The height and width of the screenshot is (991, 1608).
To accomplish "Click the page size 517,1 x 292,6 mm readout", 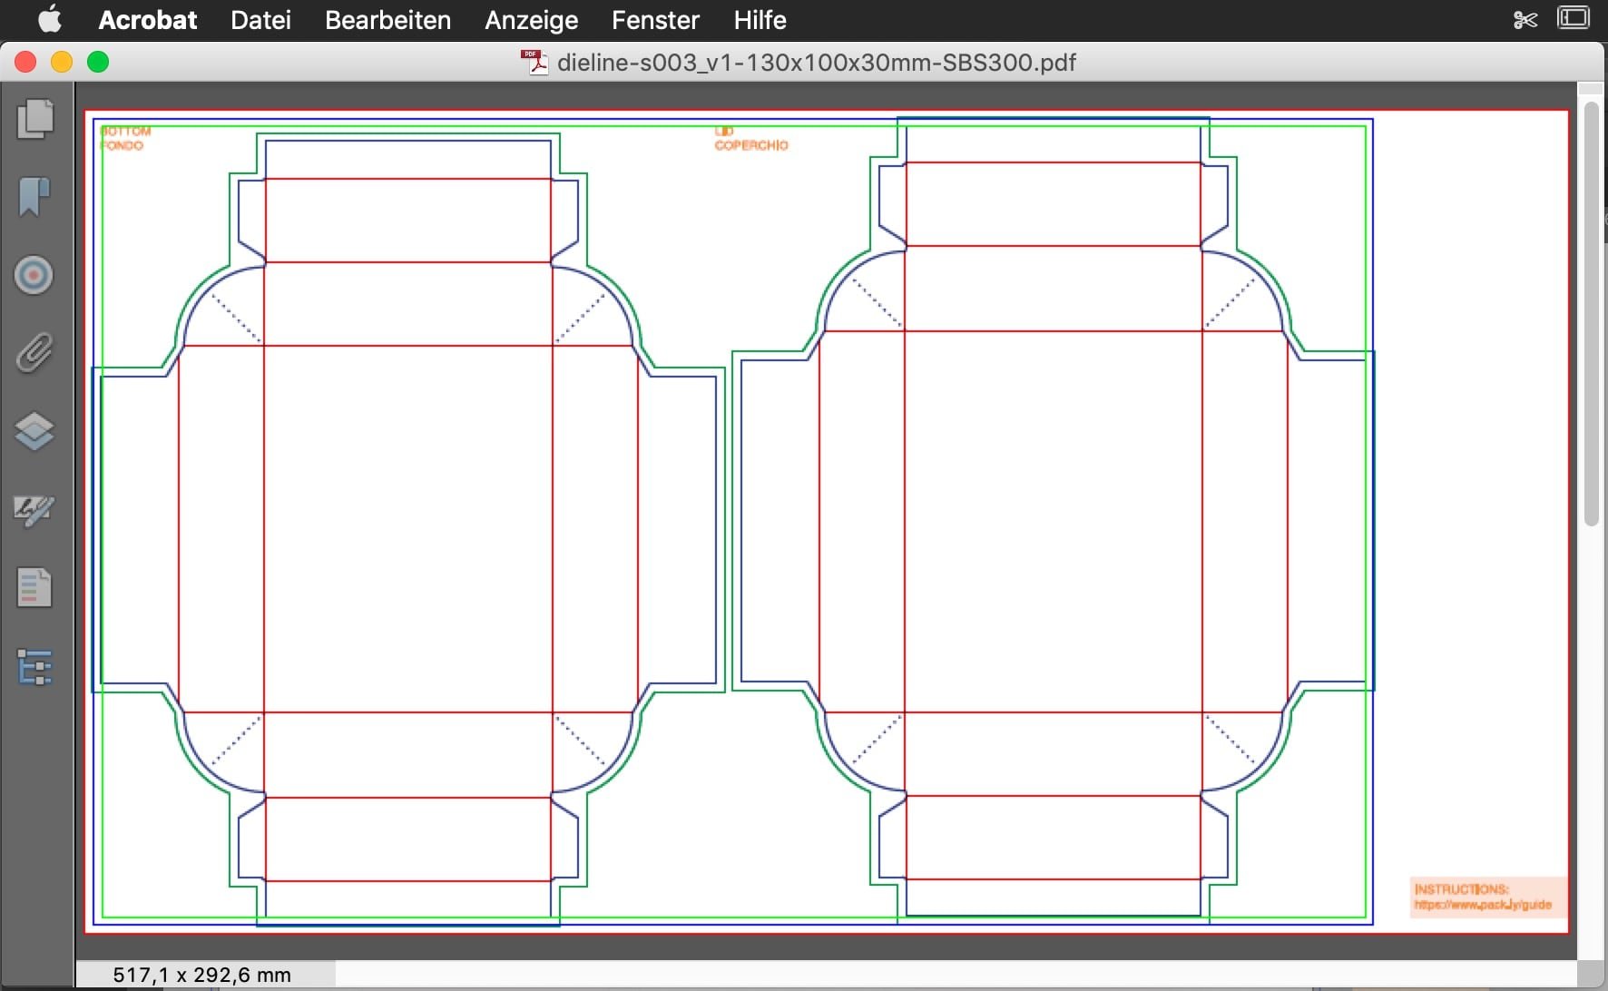I will (202, 975).
